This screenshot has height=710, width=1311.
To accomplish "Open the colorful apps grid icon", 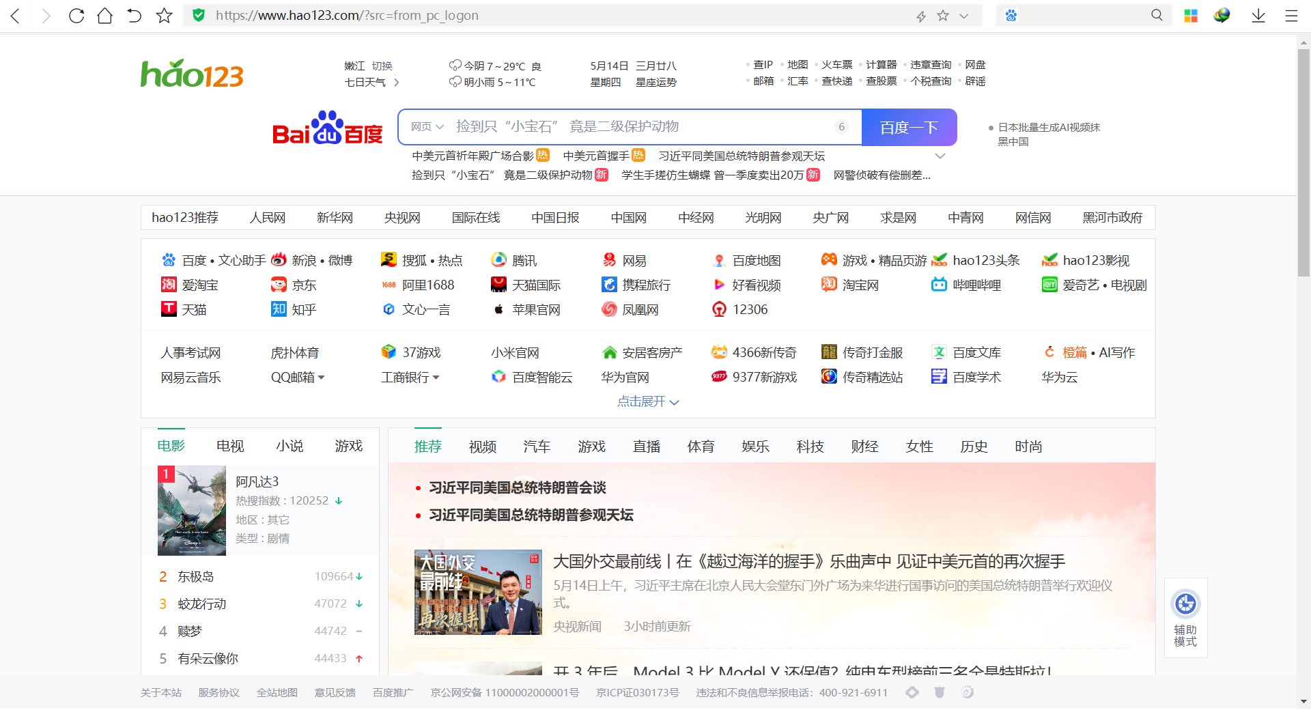I will pos(1191,16).
